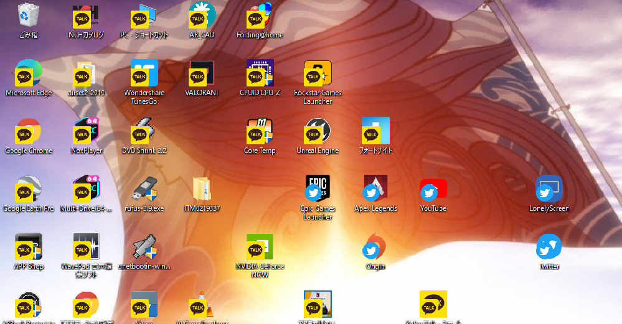Launch the NVIDIA GeForce NOW shortcut
Image resolution: width=622 pixels, height=324 pixels.
pyautogui.click(x=260, y=246)
